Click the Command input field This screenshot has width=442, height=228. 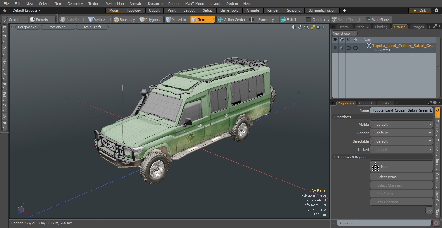(384, 223)
